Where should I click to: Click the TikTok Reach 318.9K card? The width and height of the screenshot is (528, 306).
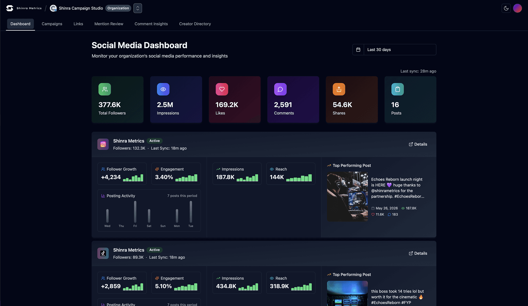point(291,283)
